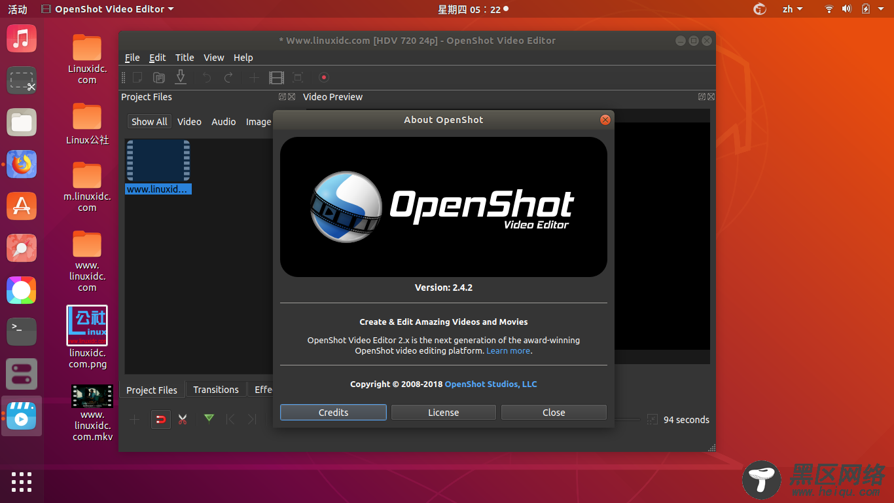Open the screenshot tool in dock
This screenshot has width=894, height=503.
click(x=22, y=81)
